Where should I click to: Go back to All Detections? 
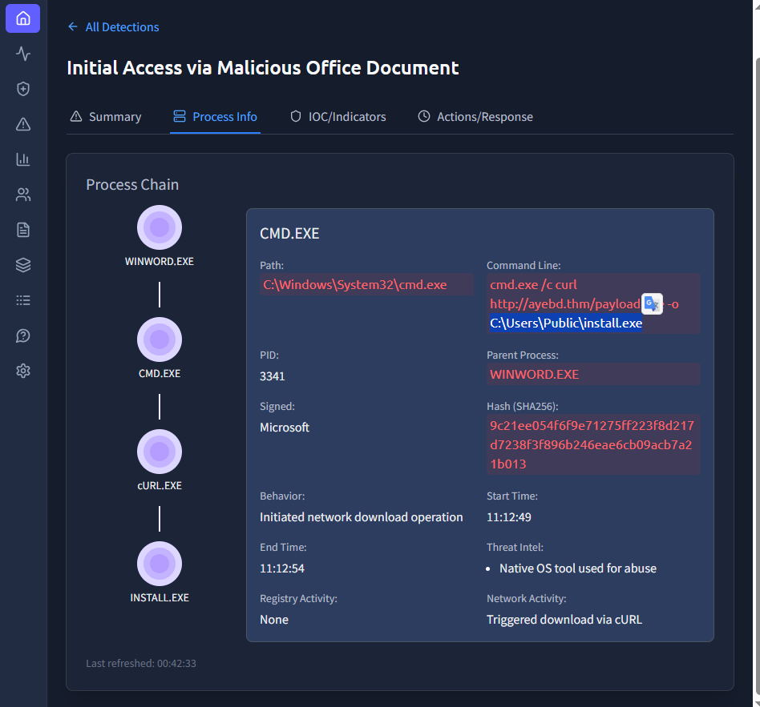point(122,27)
